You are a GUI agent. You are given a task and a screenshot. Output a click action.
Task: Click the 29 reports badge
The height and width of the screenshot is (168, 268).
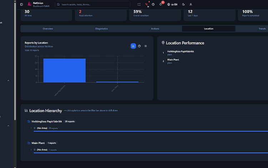[x=70, y=121]
